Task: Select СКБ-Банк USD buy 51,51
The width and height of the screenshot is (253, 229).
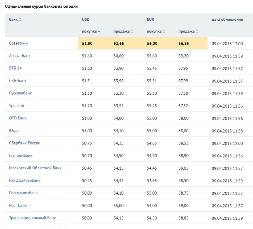Action: pyautogui.click(x=87, y=81)
